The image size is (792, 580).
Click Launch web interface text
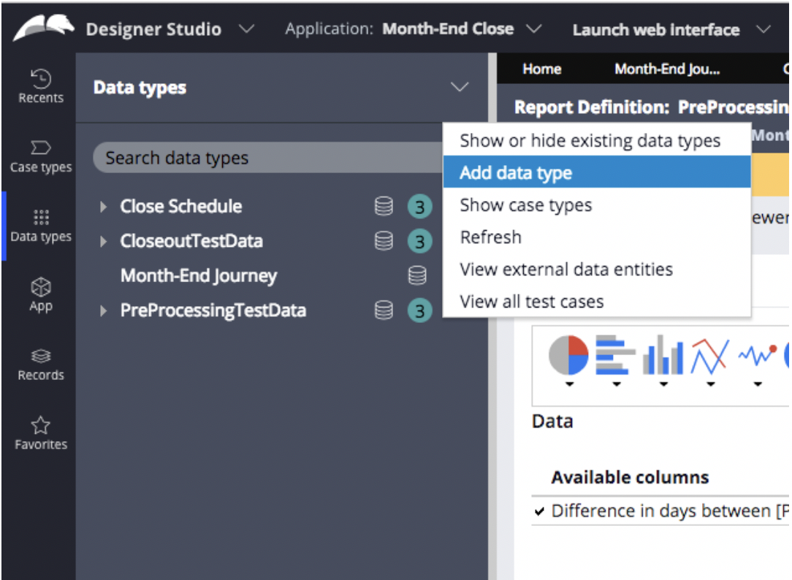point(656,30)
